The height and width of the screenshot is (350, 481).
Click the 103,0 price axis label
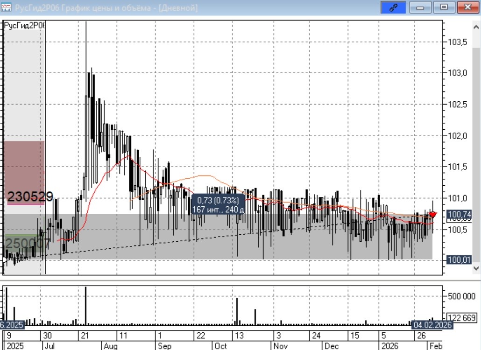(x=457, y=73)
